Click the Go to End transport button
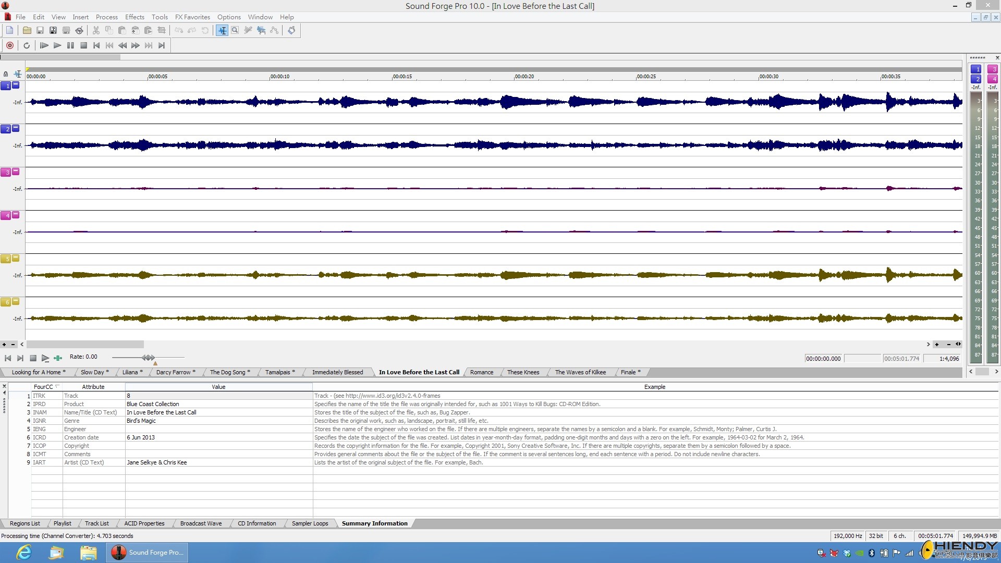The image size is (1001, 563). tap(162, 45)
